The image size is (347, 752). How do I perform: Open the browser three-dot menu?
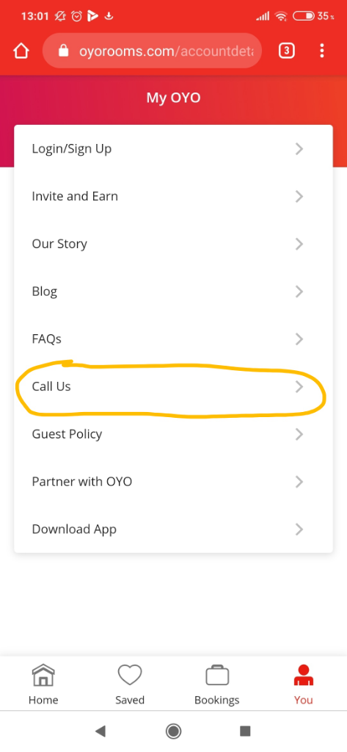pos(321,51)
